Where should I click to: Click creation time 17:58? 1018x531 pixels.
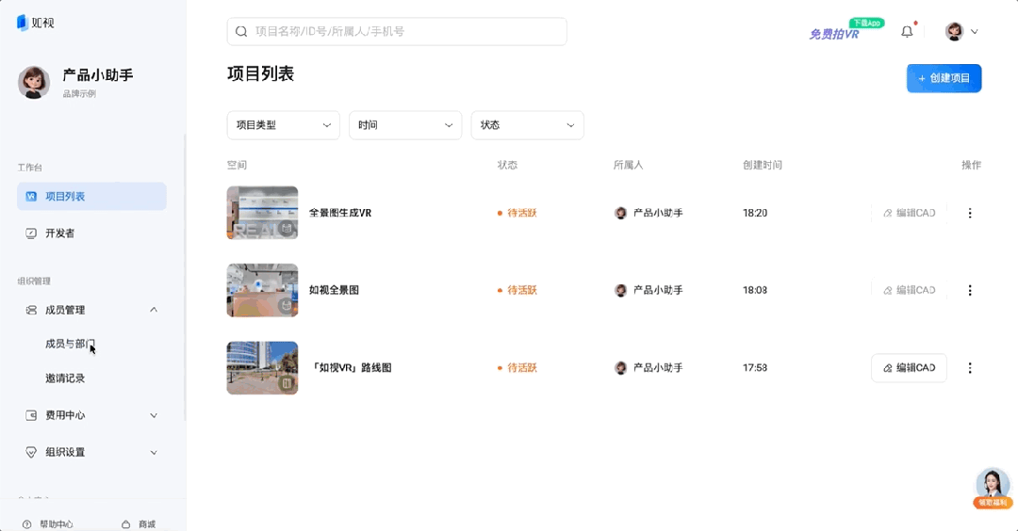click(755, 367)
